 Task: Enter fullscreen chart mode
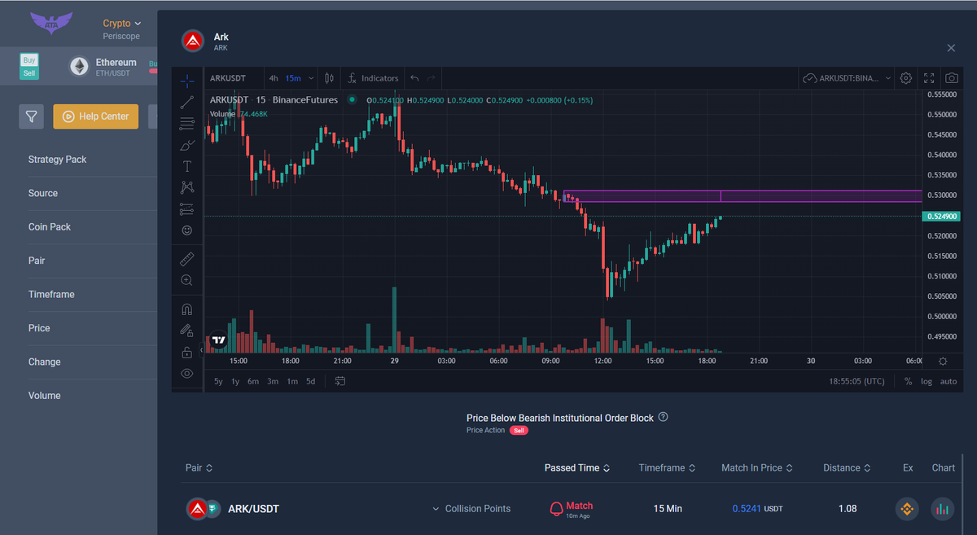(x=929, y=78)
